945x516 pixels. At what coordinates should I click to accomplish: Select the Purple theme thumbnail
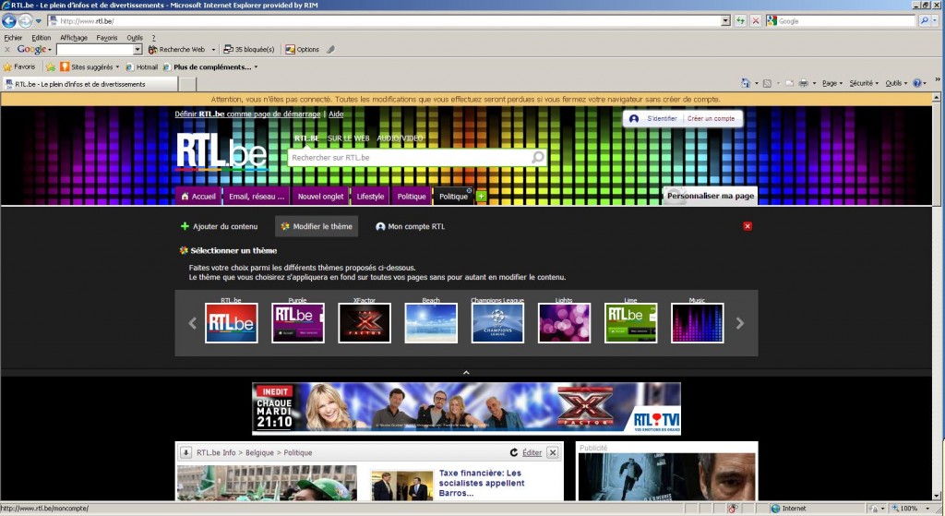tap(298, 323)
